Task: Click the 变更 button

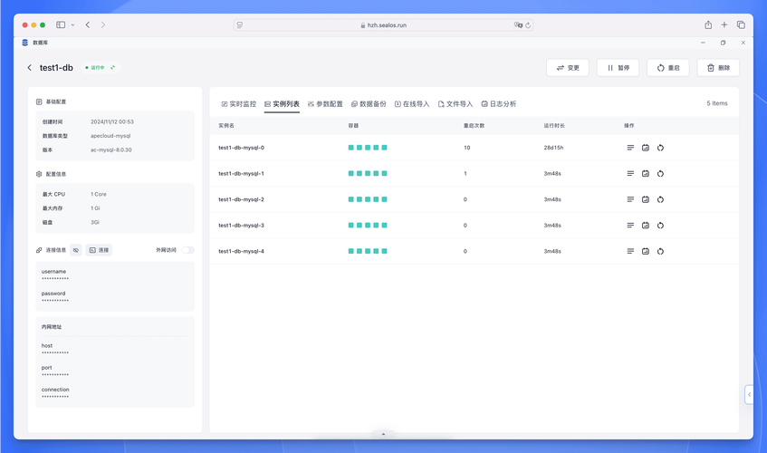Action: coord(568,68)
